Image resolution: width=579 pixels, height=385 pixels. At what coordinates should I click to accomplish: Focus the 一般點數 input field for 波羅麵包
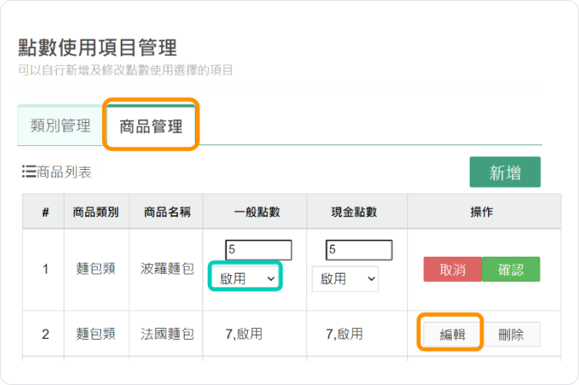point(259,250)
